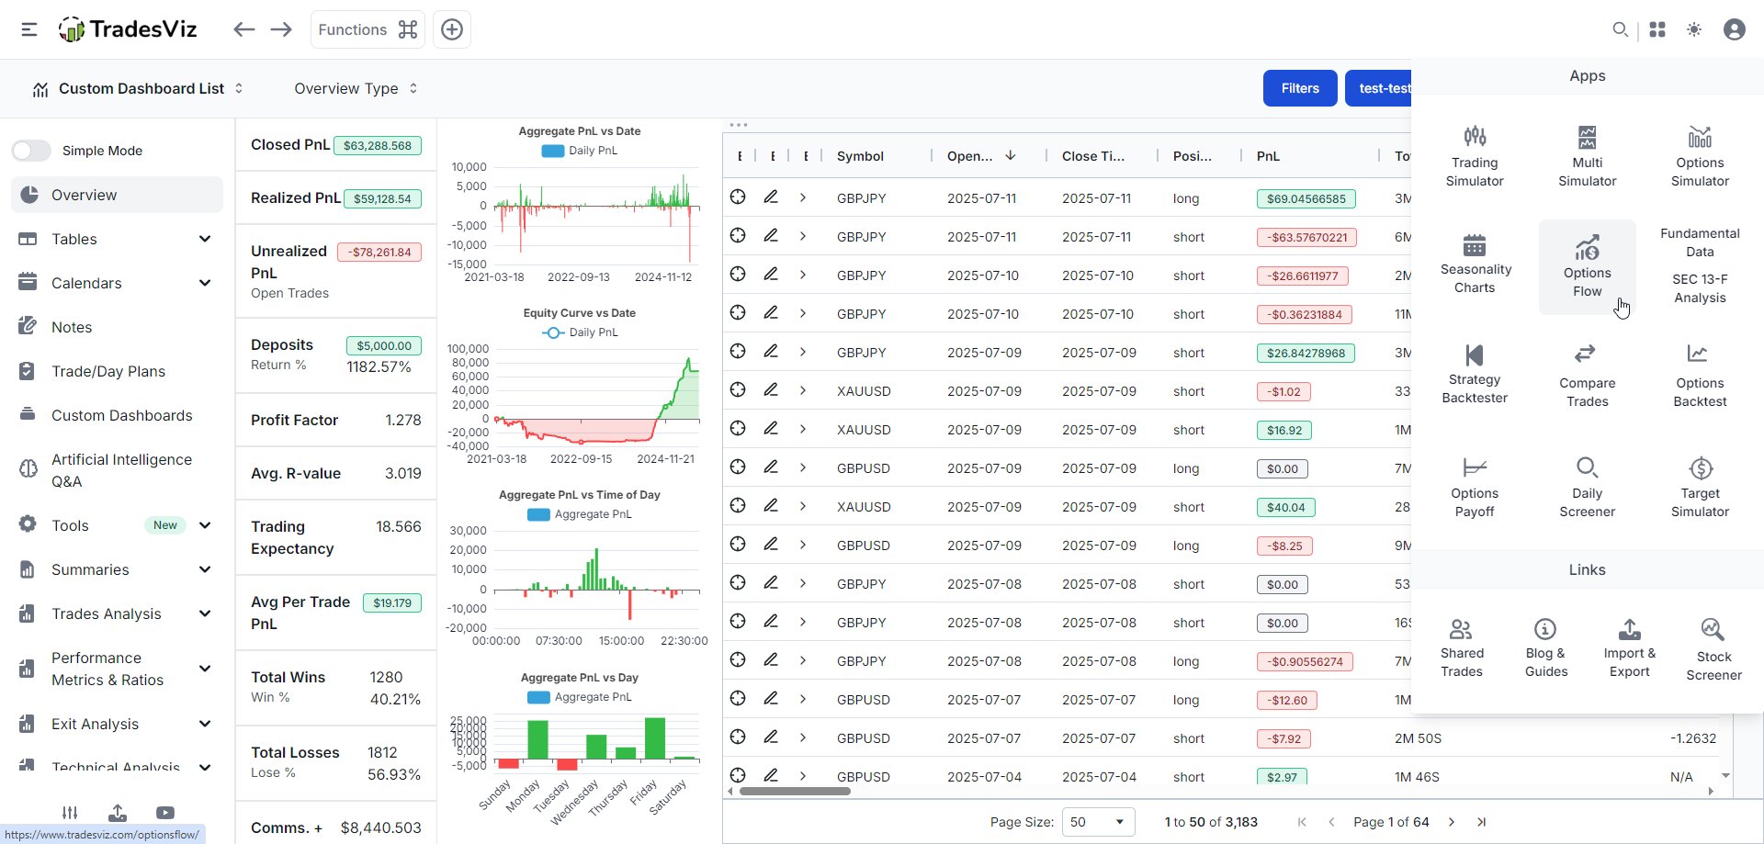Expand Exit Analysis sidebar section
This screenshot has width=1764, height=844.
pyautogui.click(x=117, y=724)
